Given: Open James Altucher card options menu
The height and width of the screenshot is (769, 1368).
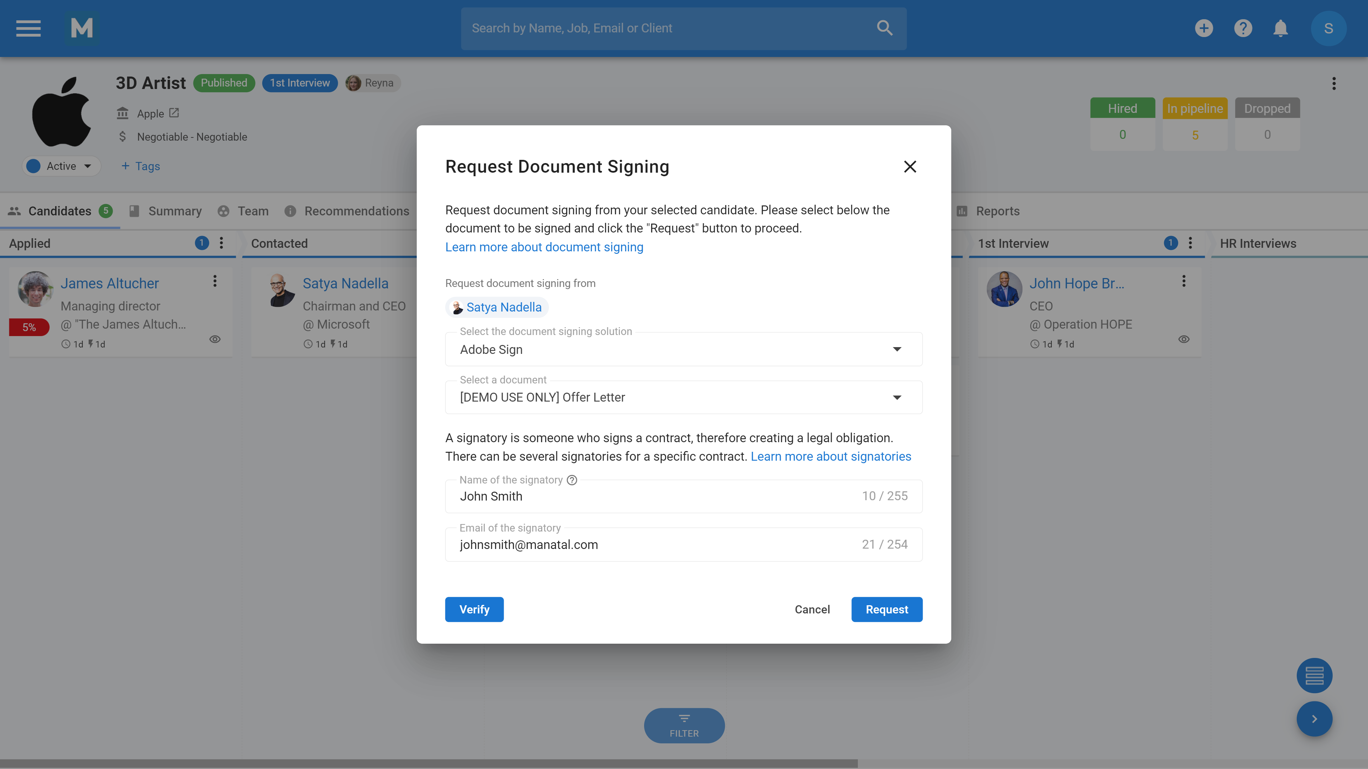Looking at the screenshot, I should click(x=215, y=281).
